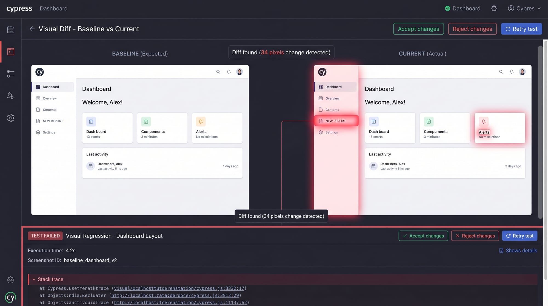
Task: Click highlighted Alerts card in current screenshot
Action: (500, 128)
